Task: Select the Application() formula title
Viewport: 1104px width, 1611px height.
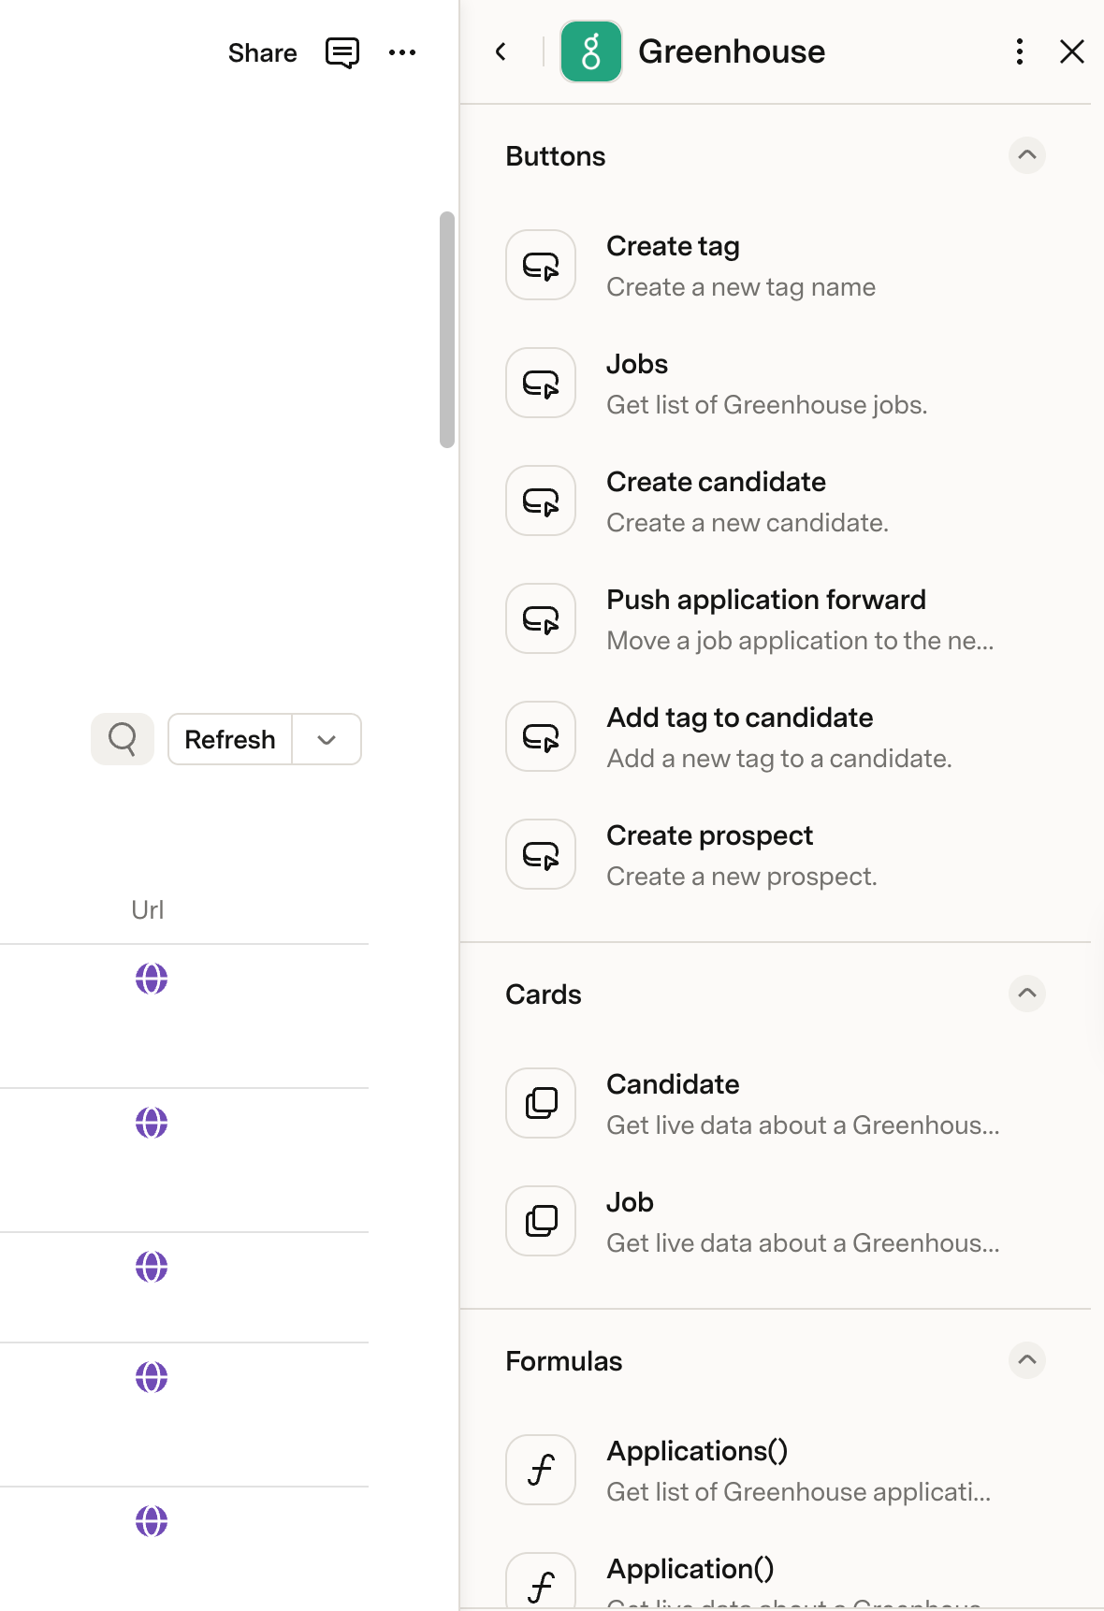Action: [690, 1569]
